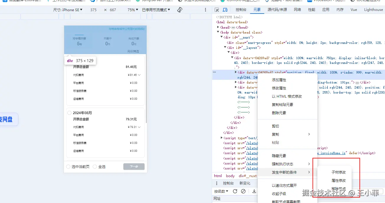This screenshot has height=203, width=385.
Task: Toggle the device emulation icon
Action: pyautogui.click(x=225, y=10)
